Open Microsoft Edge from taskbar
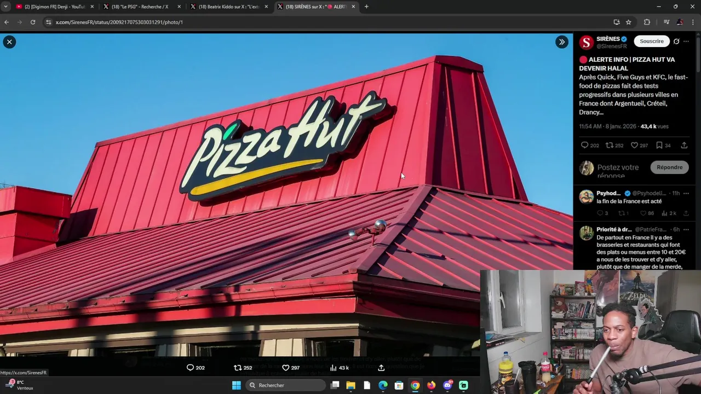This screenshot has height=394, width=701. click(x=383, y=385)
